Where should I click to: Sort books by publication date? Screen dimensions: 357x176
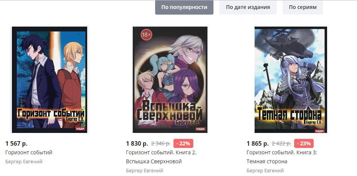(x=248, y=7)
